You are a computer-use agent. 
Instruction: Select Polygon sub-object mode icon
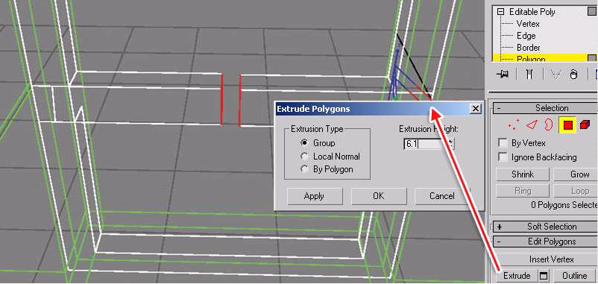click(567, 124)
